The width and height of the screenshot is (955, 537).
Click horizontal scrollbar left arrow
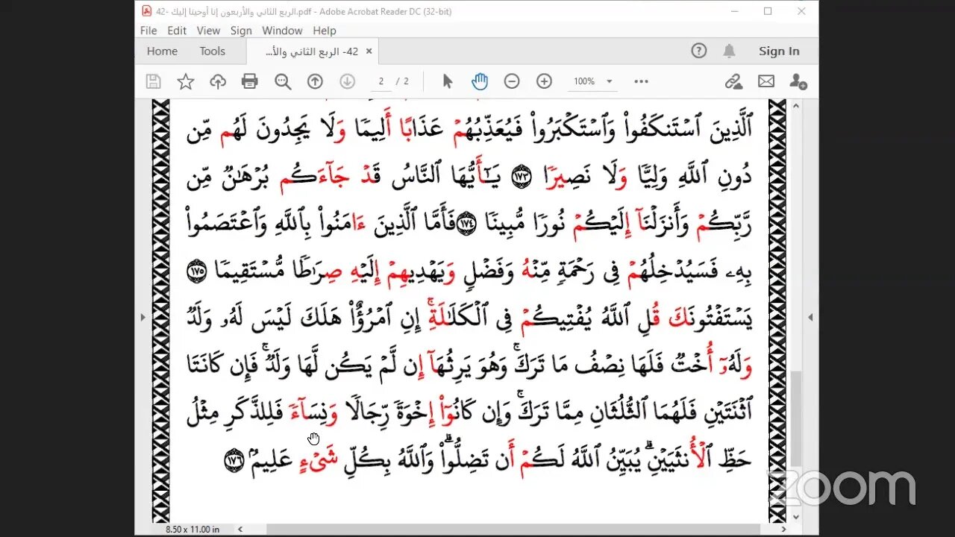click(239, 529)
